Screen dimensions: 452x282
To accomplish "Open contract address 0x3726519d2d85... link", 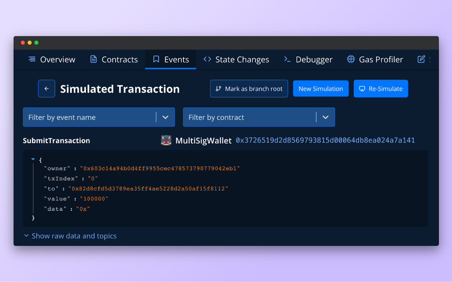I will pyautogui.click(x=325, y=140).
